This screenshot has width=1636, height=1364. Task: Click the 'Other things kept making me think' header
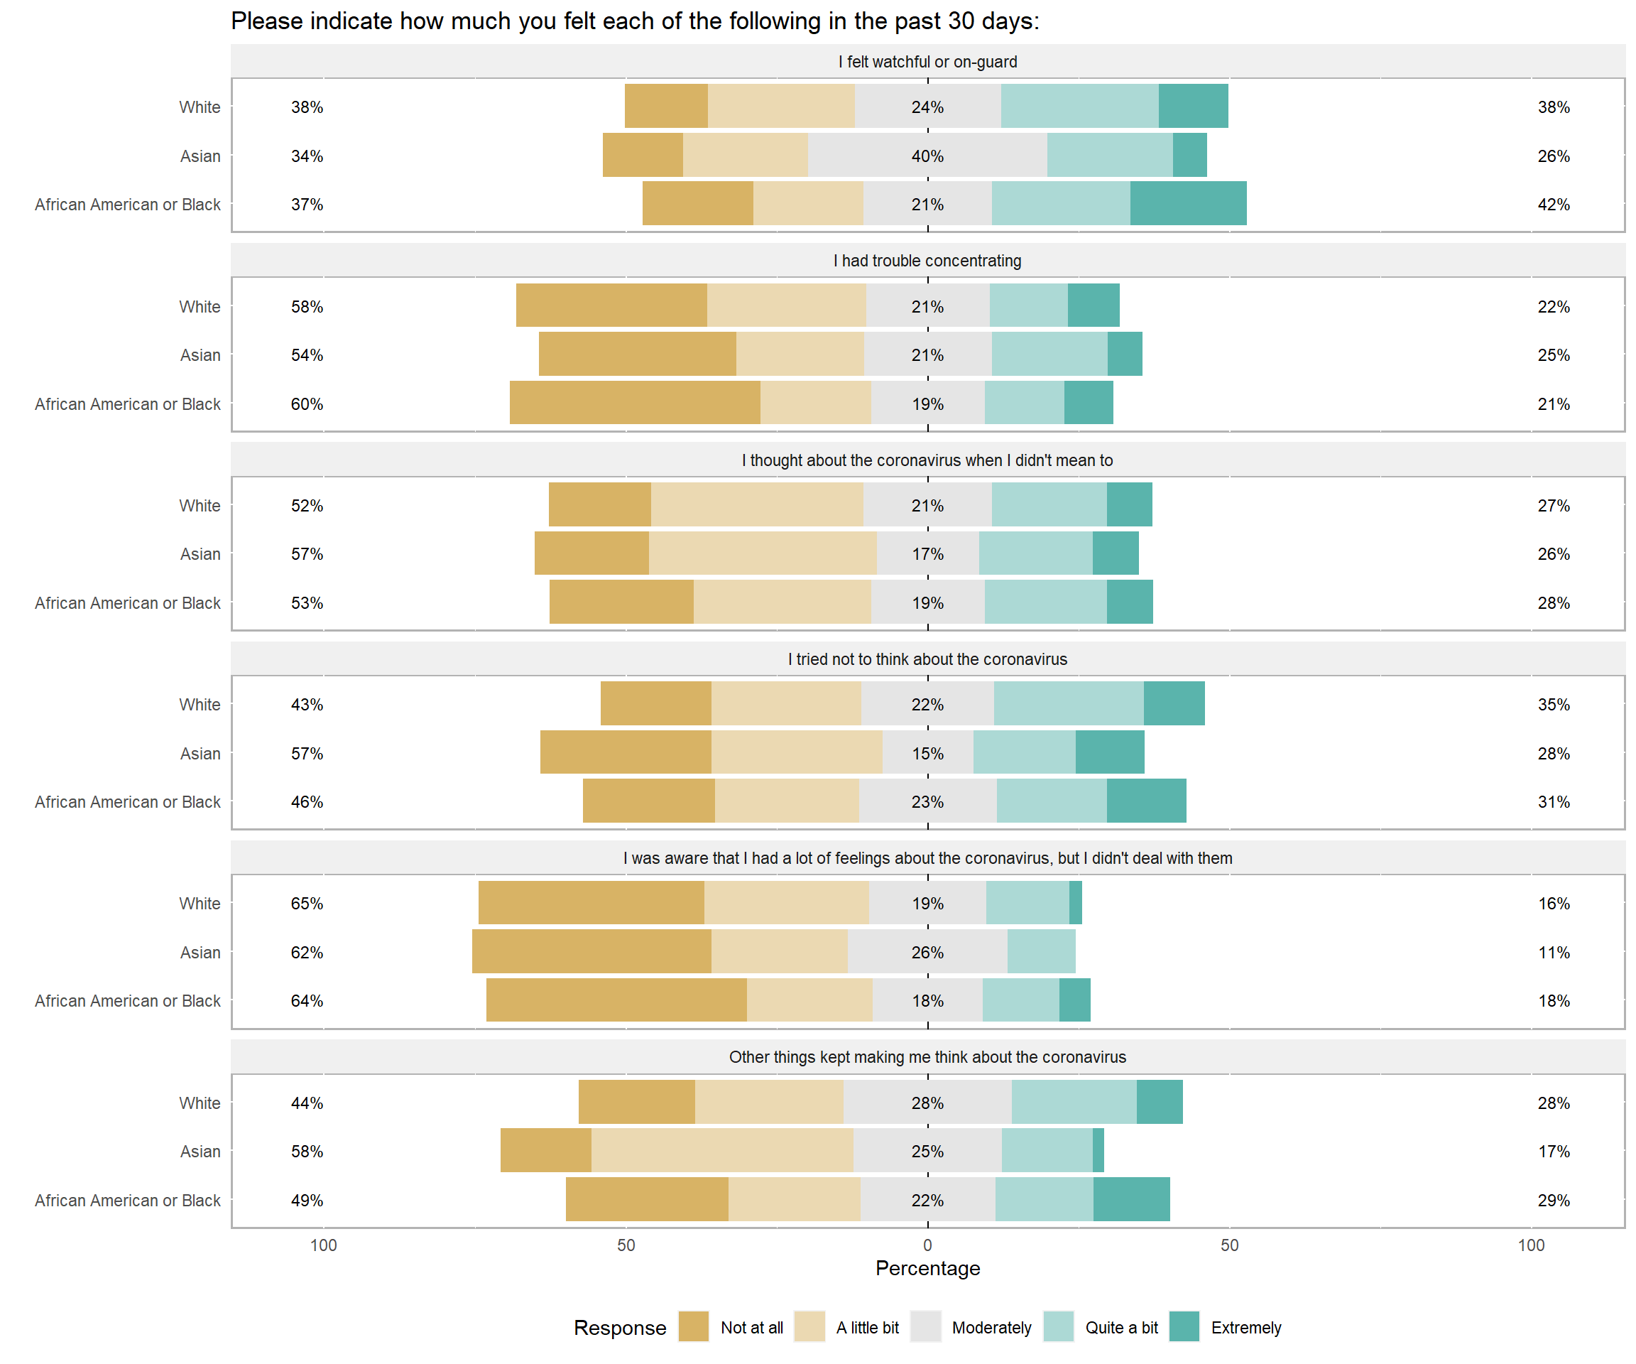(927, 1057)
